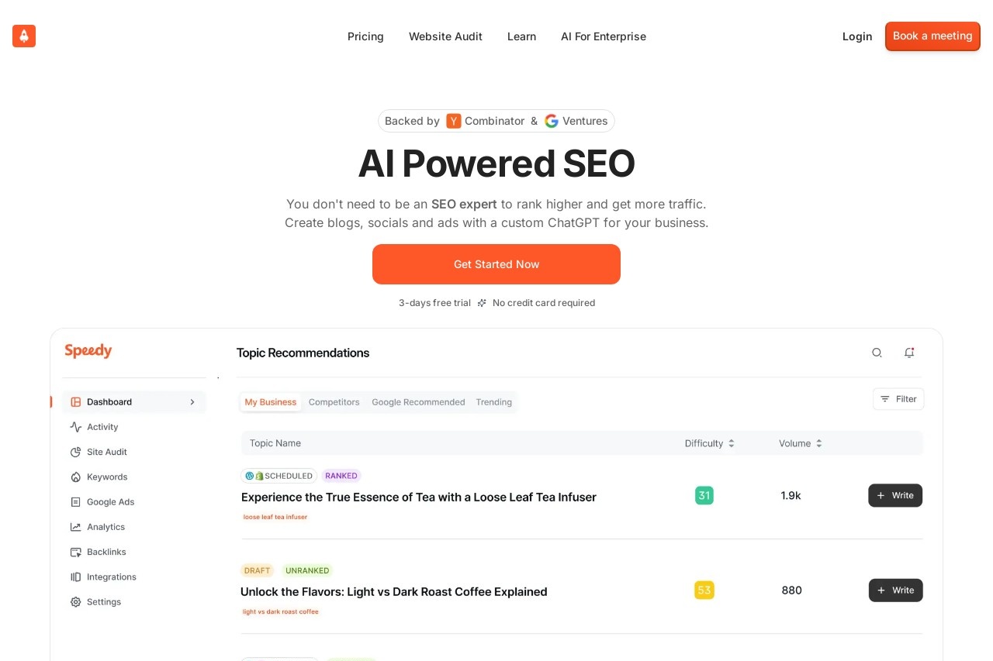Viewport: 993px width, 661px height.
Task: Click the Keywords flame icon
Action: [x=75, y=477]
